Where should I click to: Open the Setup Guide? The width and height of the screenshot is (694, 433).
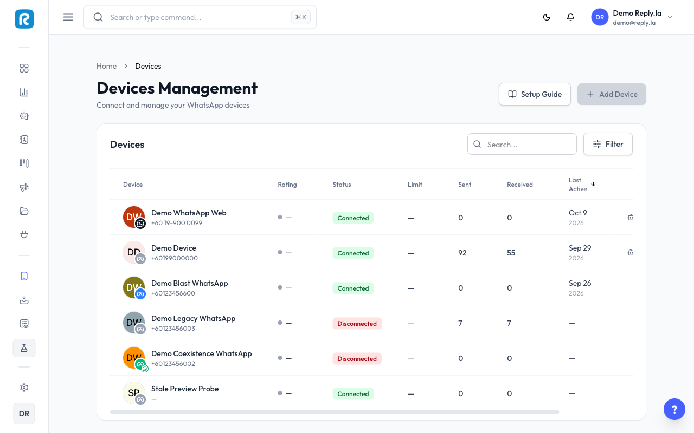[x=535, y=94]
